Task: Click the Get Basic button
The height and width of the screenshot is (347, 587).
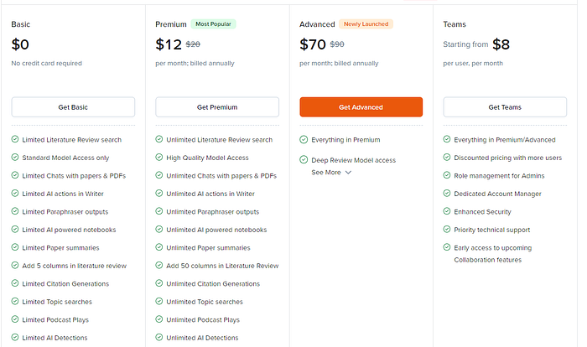Action: point(73,107)
